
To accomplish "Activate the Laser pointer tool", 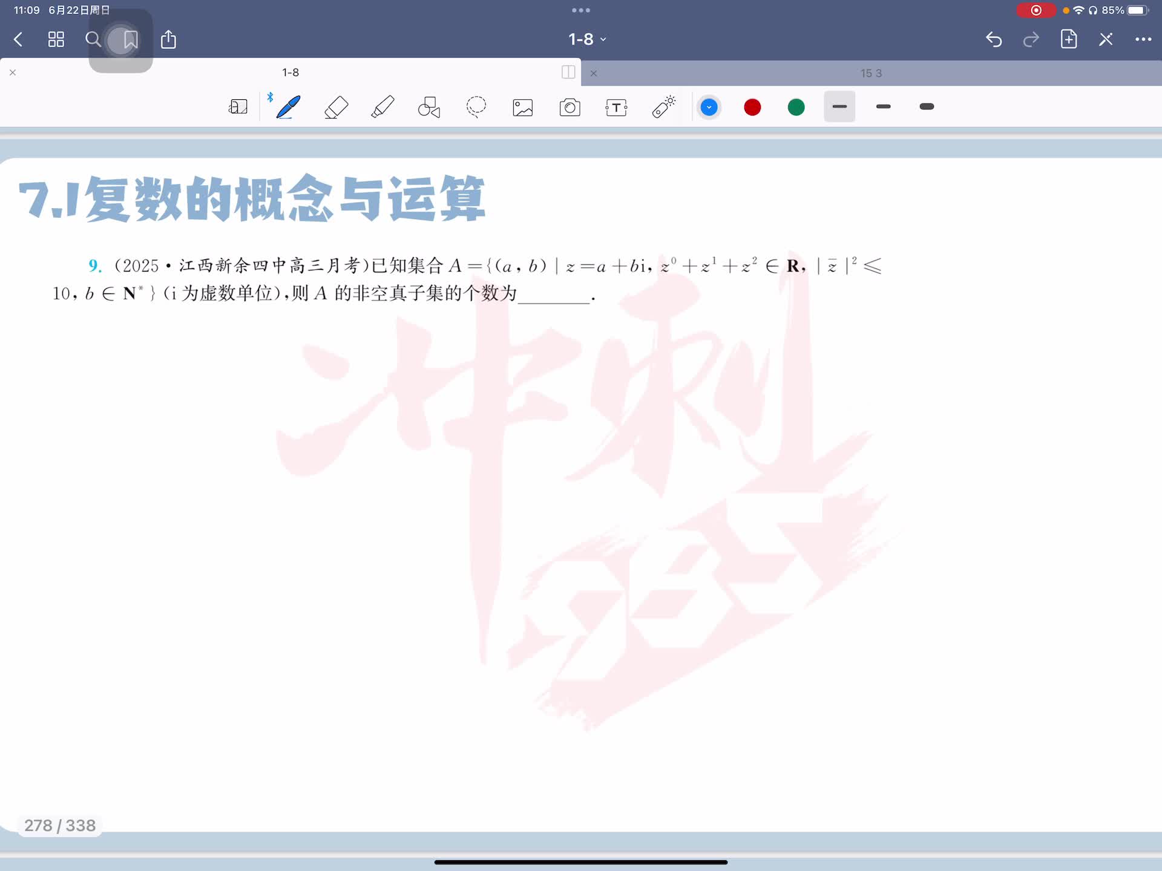I will [663, 107].
